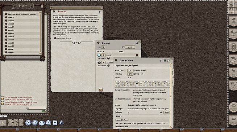The image size is (237, 132).
Task: Click the 5E ruleset icon in chat
Action: pos(3,98)
